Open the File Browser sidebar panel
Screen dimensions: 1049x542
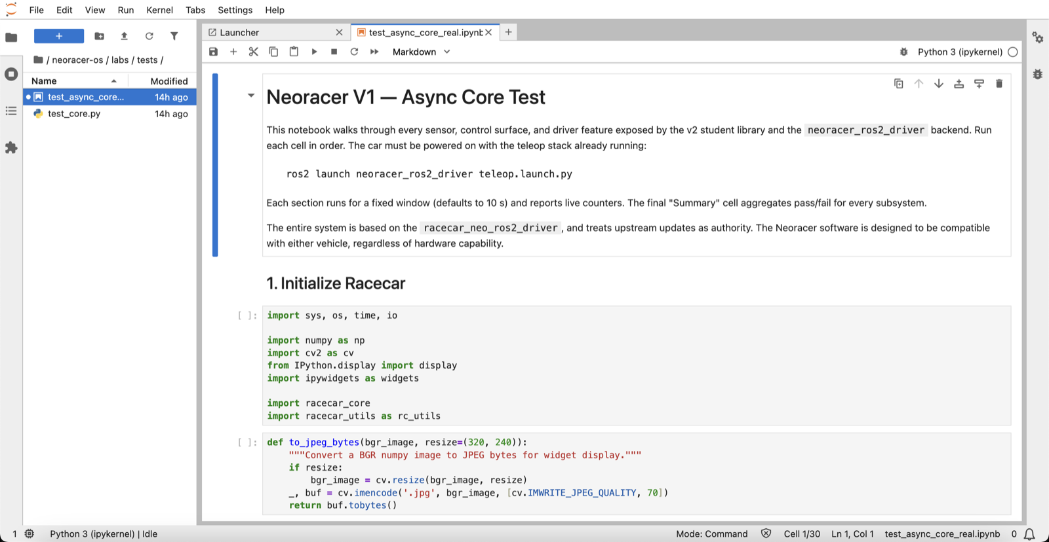[11, 37]
